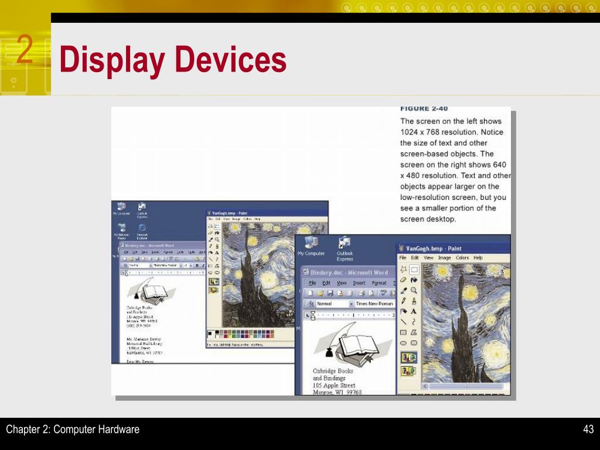Choose the Rectangle tool in 640x480 Paint
Viewport: 600px width, 450px height.
(403, 332)
